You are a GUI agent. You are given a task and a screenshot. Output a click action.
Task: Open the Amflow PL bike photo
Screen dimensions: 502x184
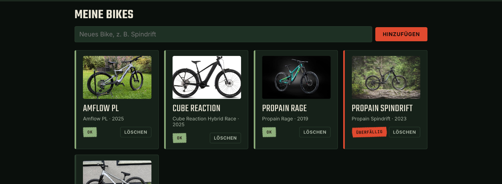(117, 77)
